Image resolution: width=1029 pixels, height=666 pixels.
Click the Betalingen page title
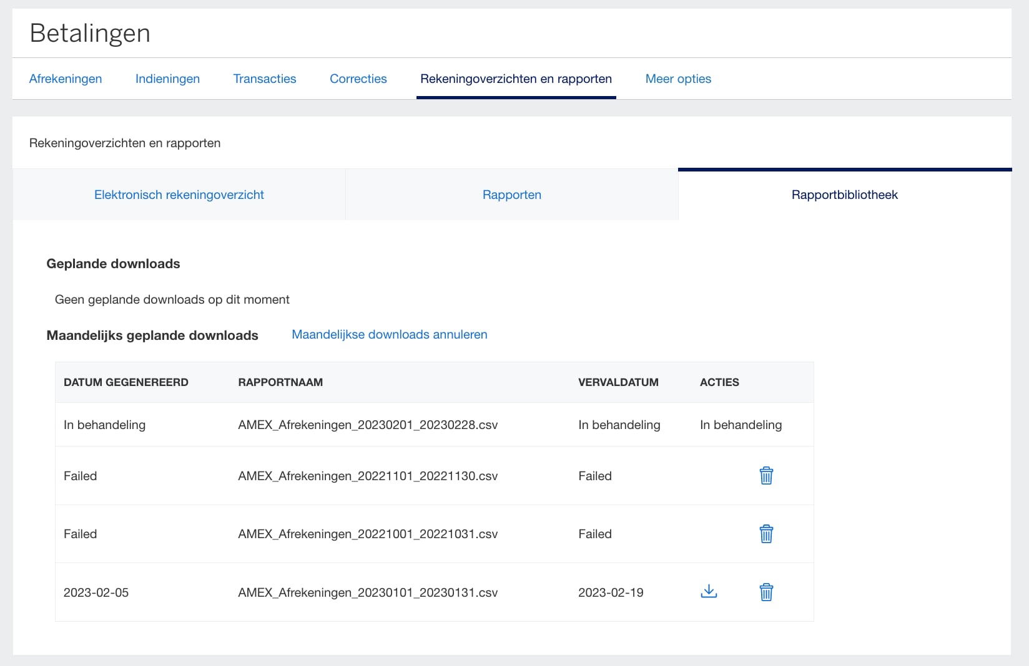pyautogui.click(x=91, y=33)
